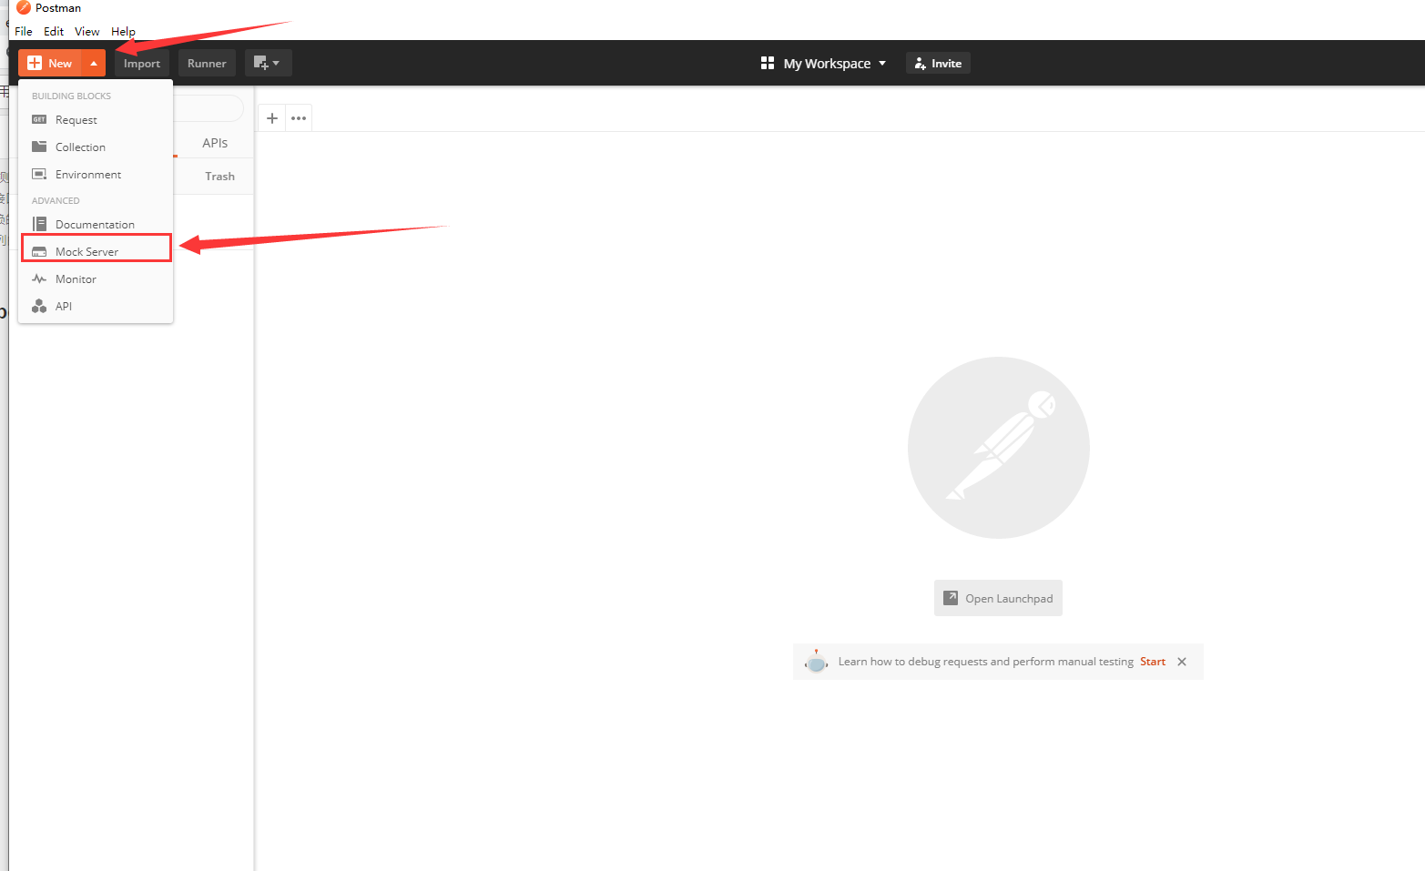Click the plus icon on New button
This screenshot has width=1425, height=871.
(x=35, y=63)
